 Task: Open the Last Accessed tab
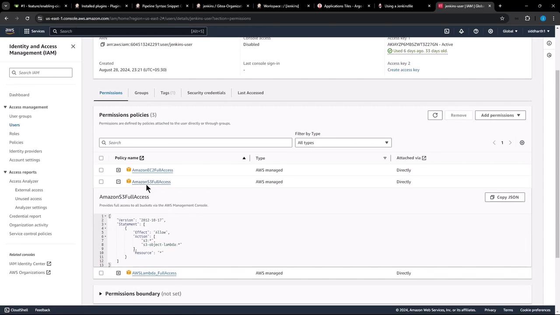pos(250,93)
